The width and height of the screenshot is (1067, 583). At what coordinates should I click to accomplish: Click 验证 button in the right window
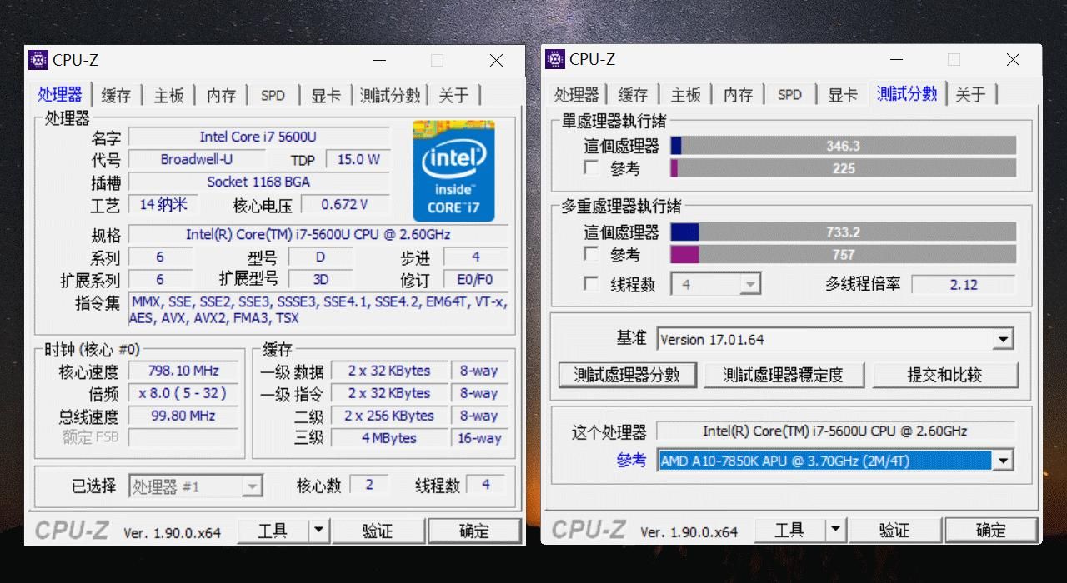pyautogui.click(x=894, y=531)
